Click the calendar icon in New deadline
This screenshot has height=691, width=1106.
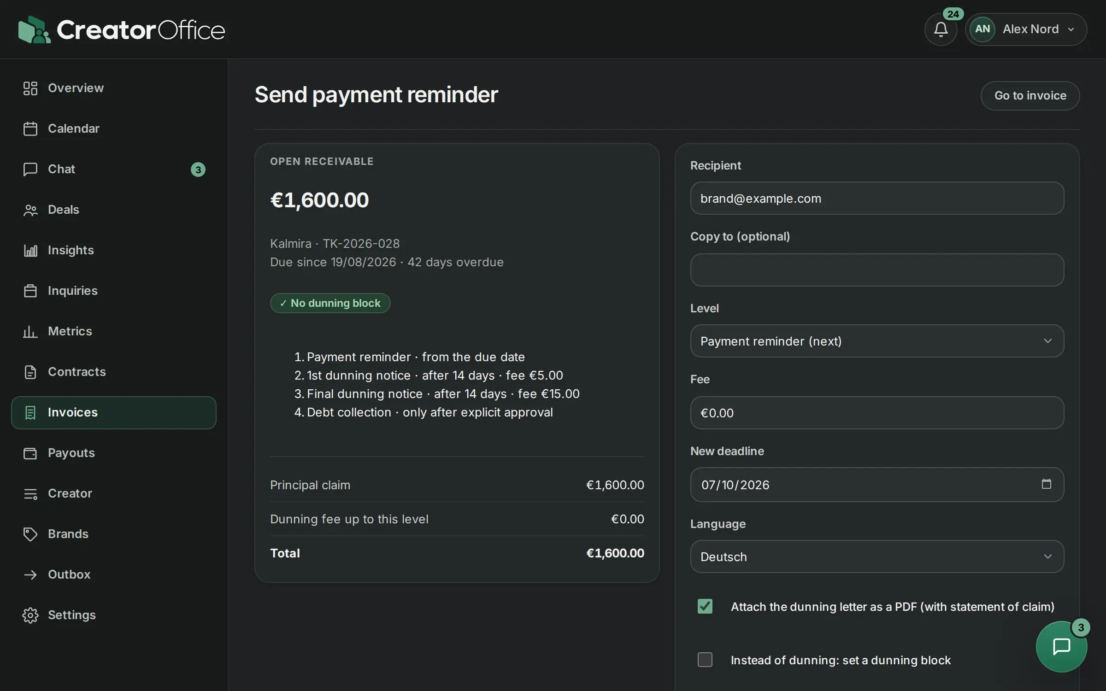point(1046,484)
